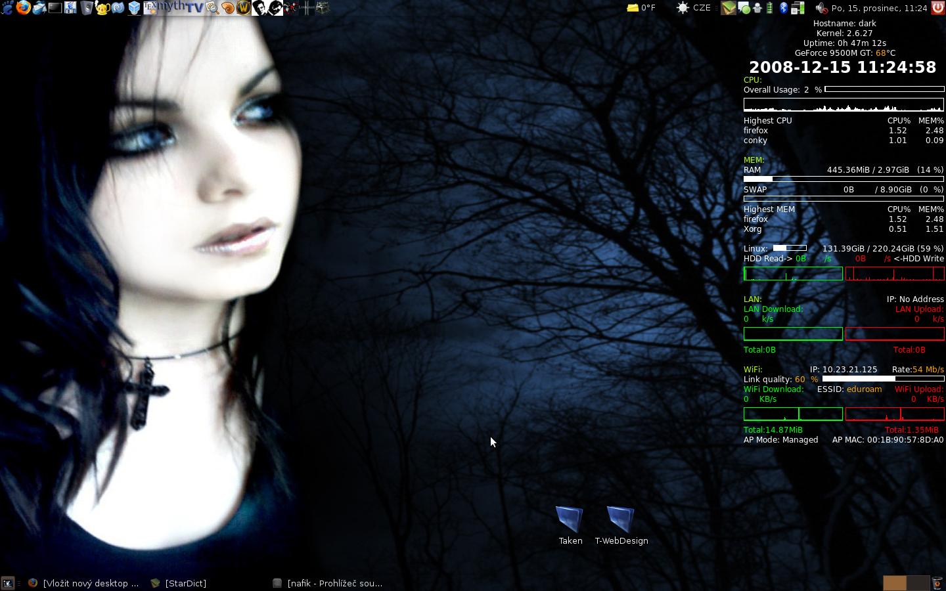Viewport: 946px width, 591px height.
Task: Click the show desktop button in bottom panel
Action: tap(8, 583)
